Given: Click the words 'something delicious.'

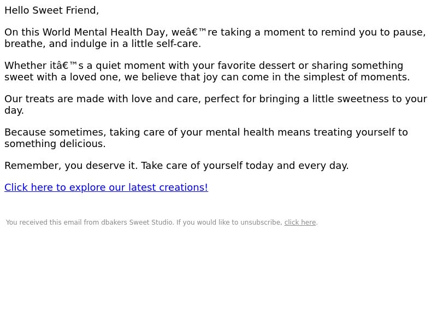Looking at the screenshot, I should coord(55,144).
